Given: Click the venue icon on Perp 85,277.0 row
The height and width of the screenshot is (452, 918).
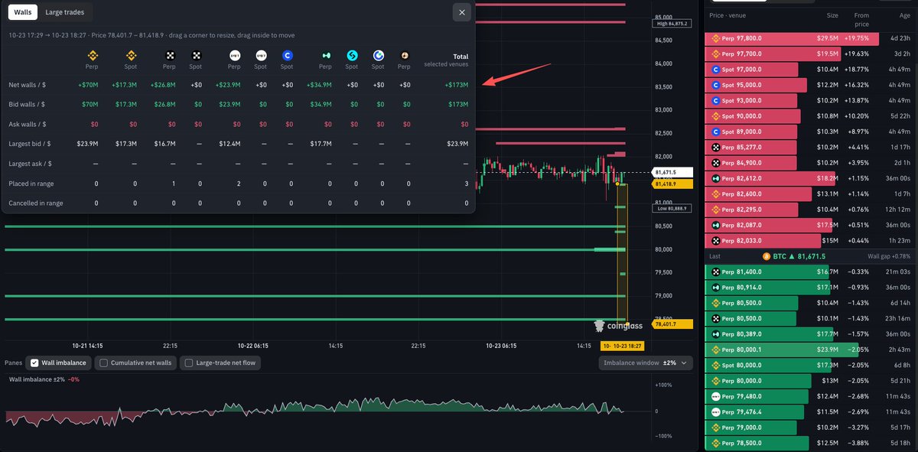Looking at the screenshot, I should coord(717,146).
